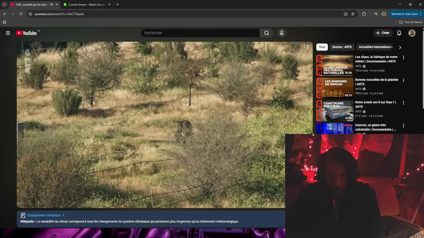
Task: Close the Cuivriel Stream tab
Action: [110, 5]
